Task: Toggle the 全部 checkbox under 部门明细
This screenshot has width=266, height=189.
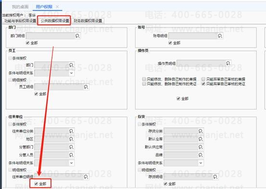Action: (27, 43)
